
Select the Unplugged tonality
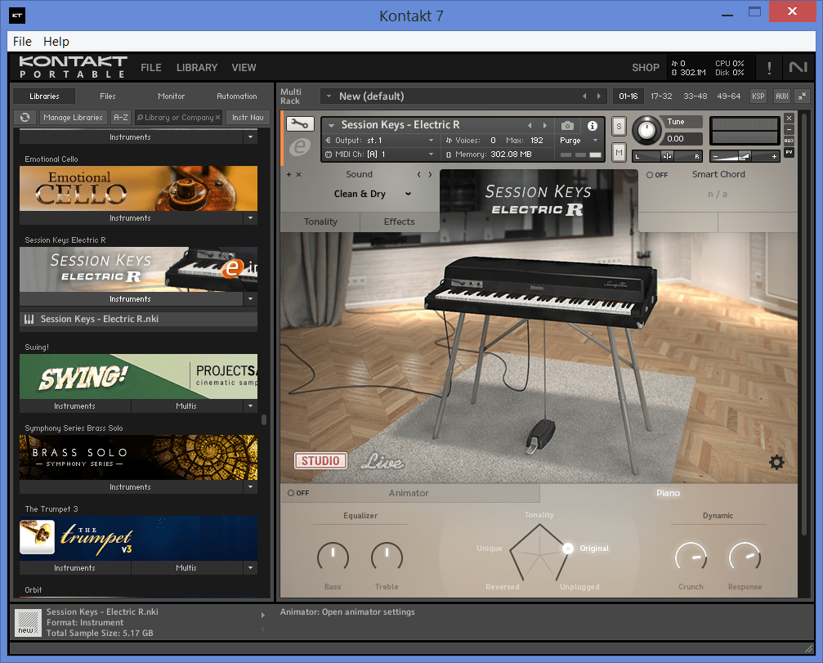click(x=579, y=587)
